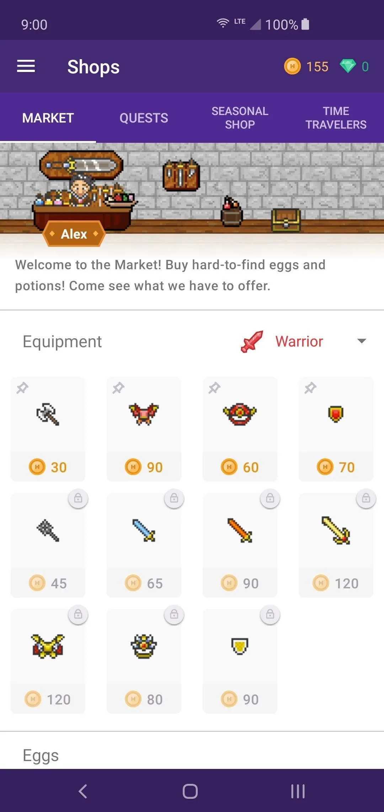Toggle pin on the red shield item
Screen dimensions: 384x812
tap(310, 388)
